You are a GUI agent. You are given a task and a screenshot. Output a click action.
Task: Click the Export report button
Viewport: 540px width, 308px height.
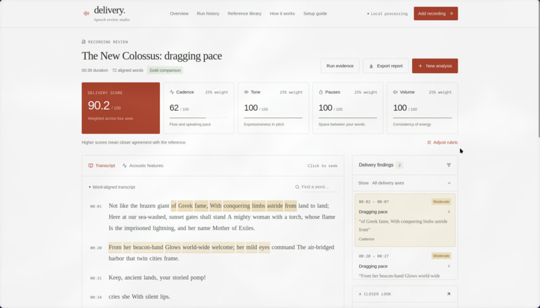click(386, 66)
